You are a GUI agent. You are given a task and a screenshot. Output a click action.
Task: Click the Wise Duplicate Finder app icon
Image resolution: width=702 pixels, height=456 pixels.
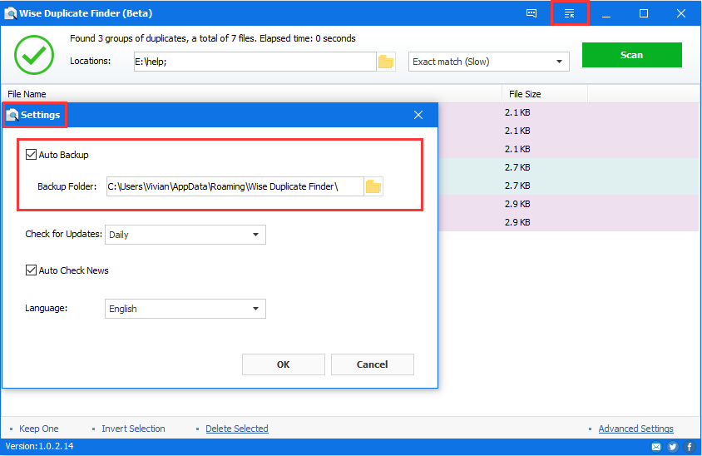coord(10,13)
